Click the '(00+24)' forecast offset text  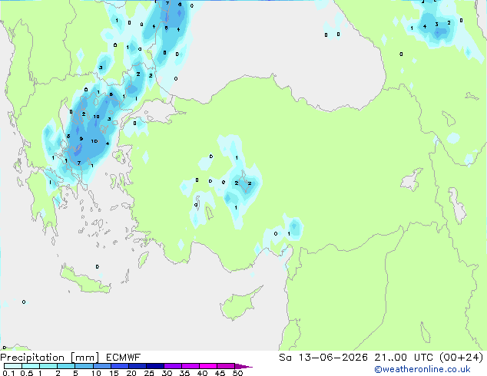click(462, 358)
